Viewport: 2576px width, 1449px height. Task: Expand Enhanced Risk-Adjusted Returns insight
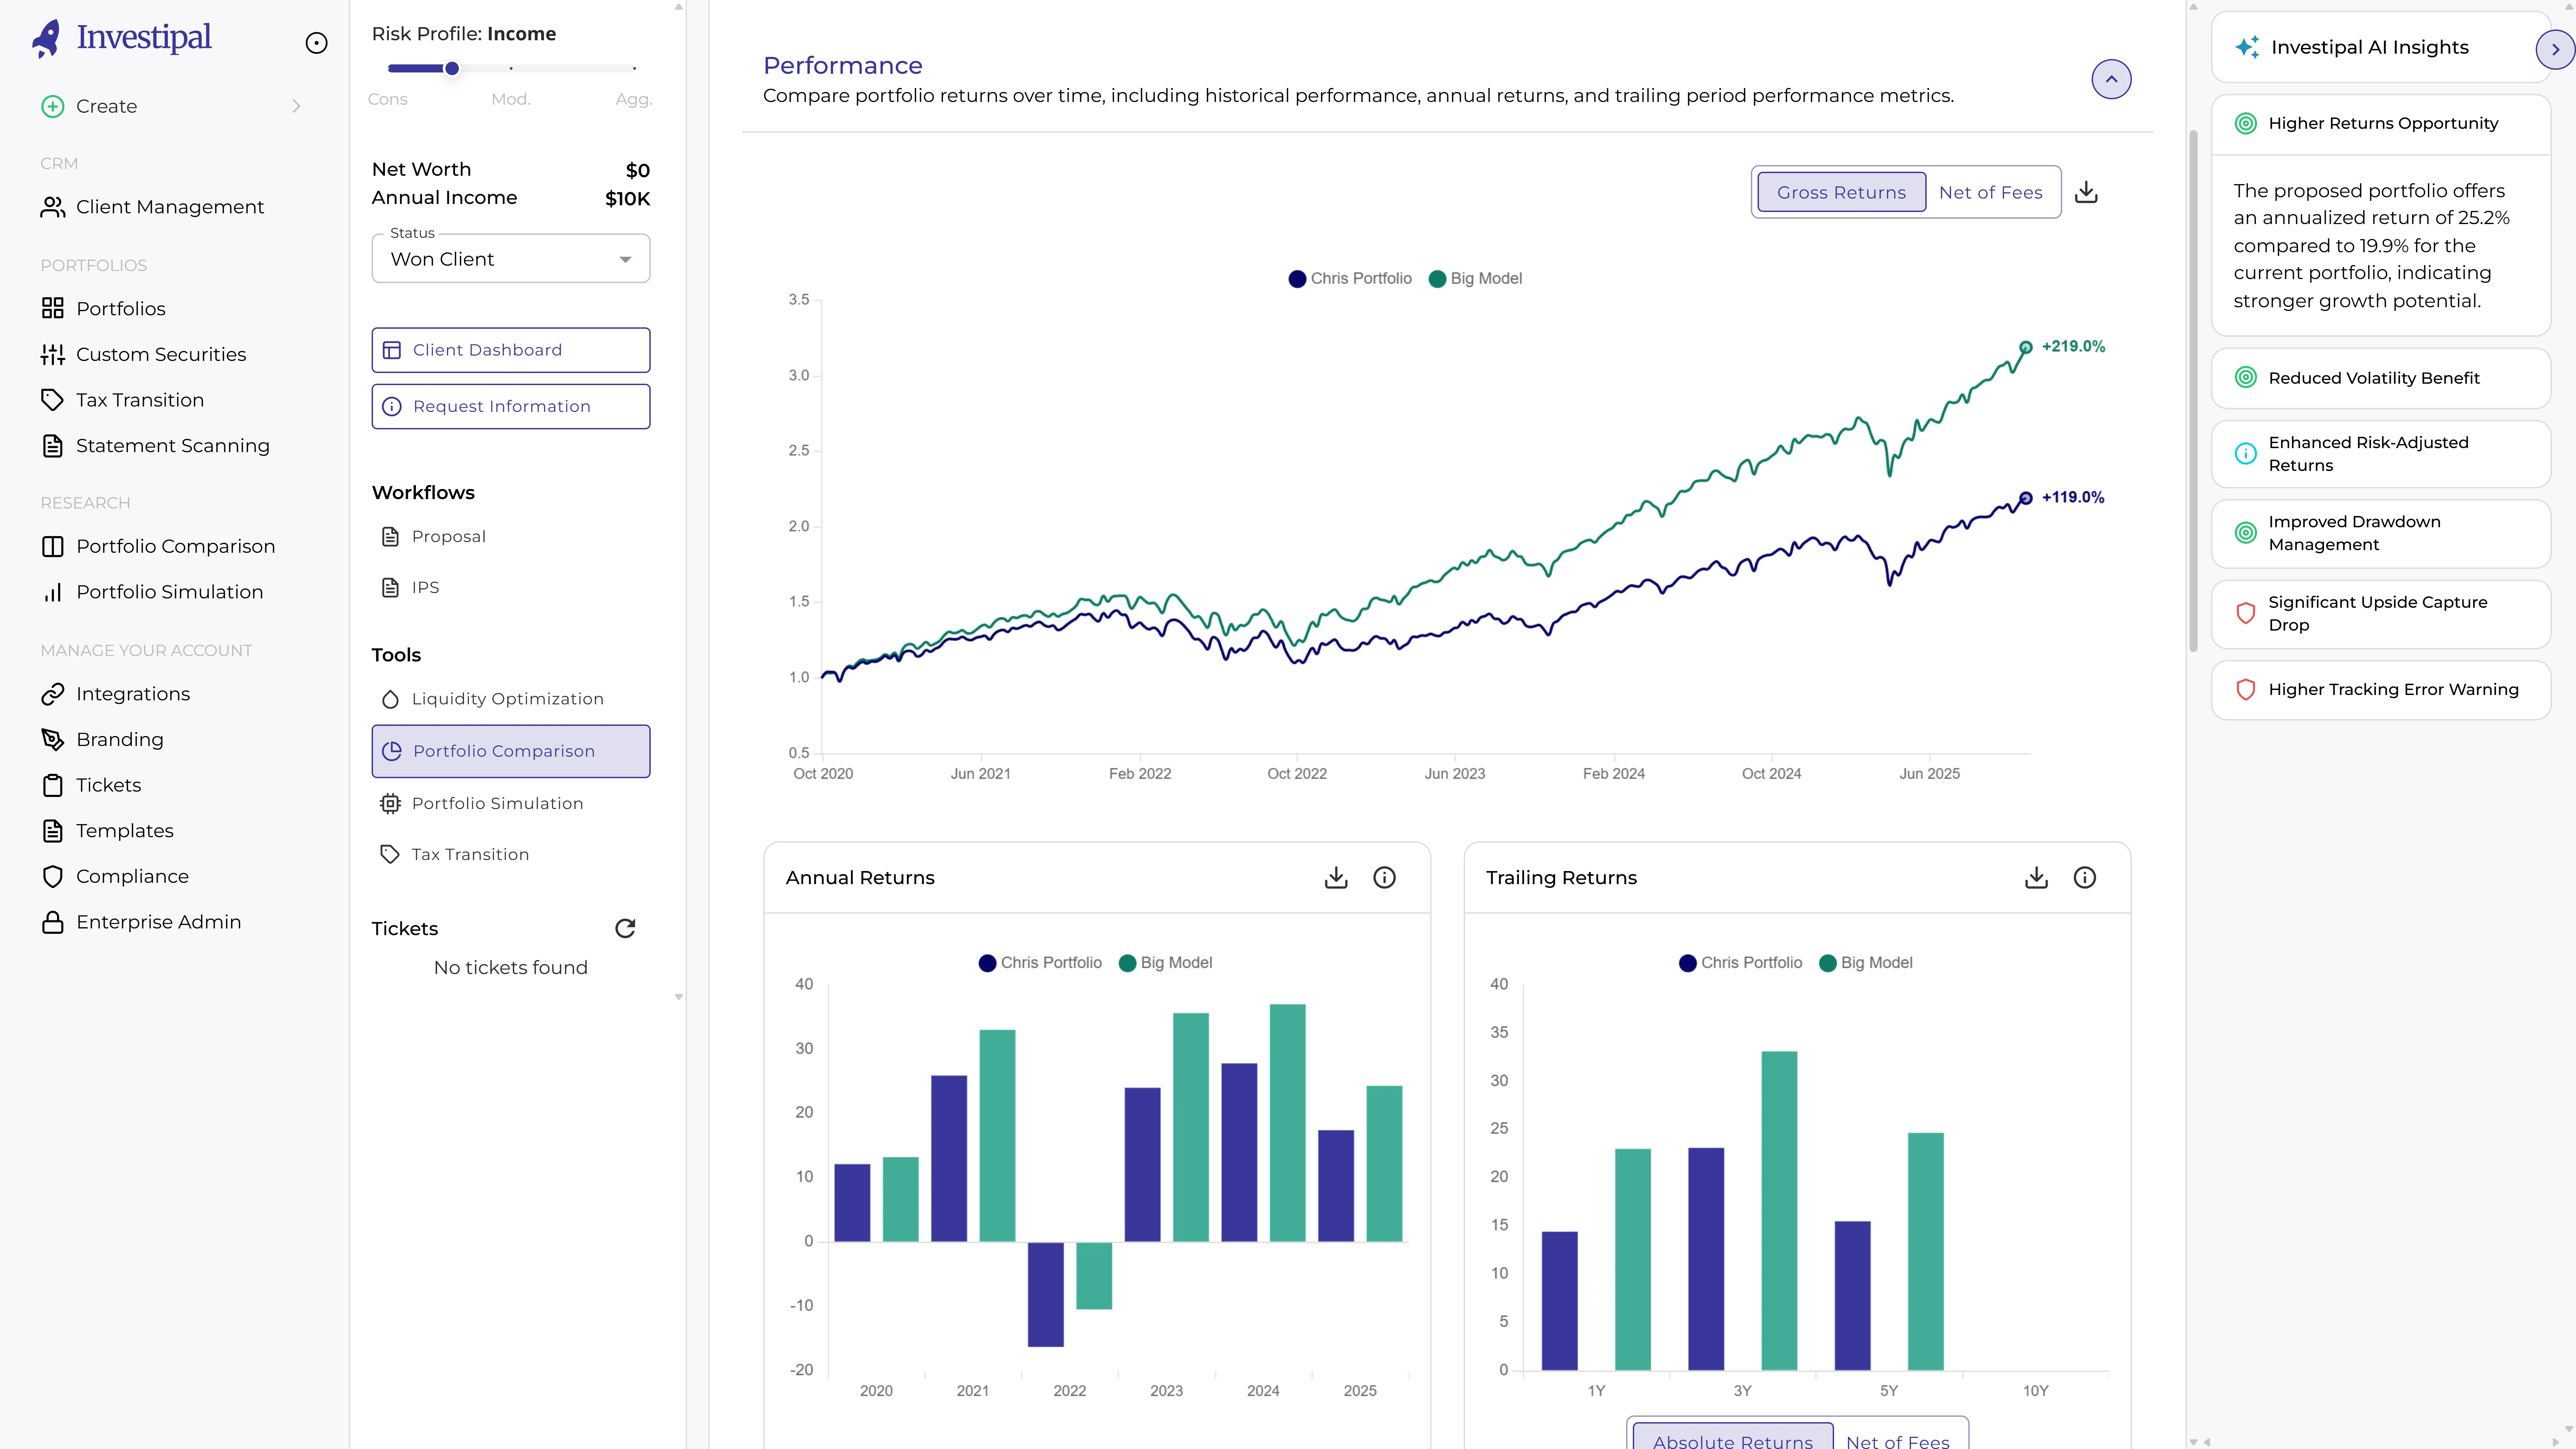pyautogui.click(x=2381, y=454)
